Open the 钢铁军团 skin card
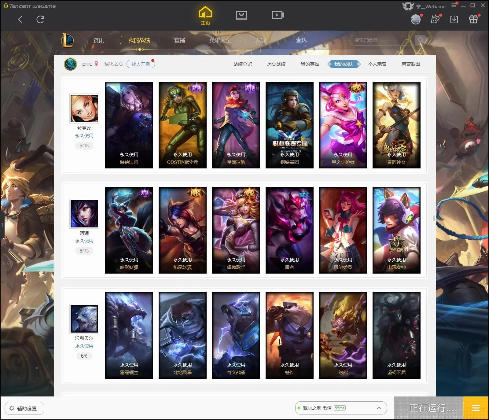 coord(289,125)
